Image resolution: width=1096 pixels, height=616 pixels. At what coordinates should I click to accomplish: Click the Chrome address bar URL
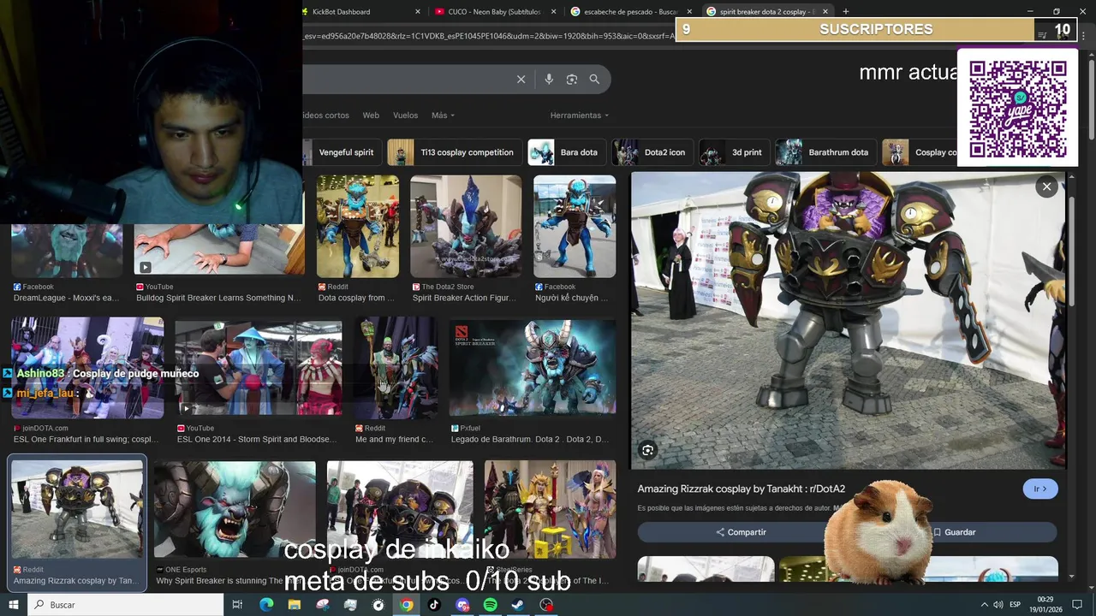[488, 36]
